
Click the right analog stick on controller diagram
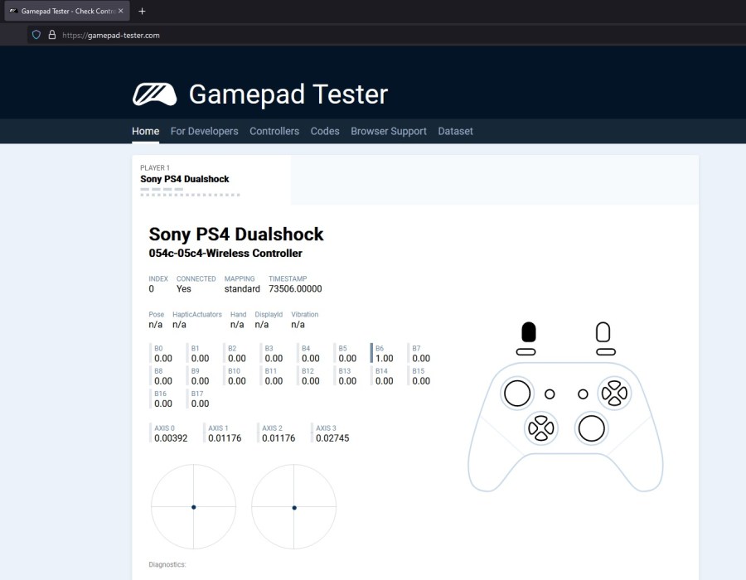click(x=591, y=428)
